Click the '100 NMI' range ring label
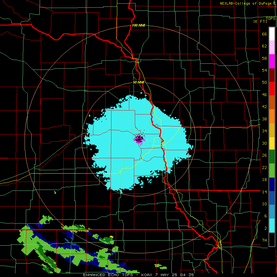 (x=138, y=25)
